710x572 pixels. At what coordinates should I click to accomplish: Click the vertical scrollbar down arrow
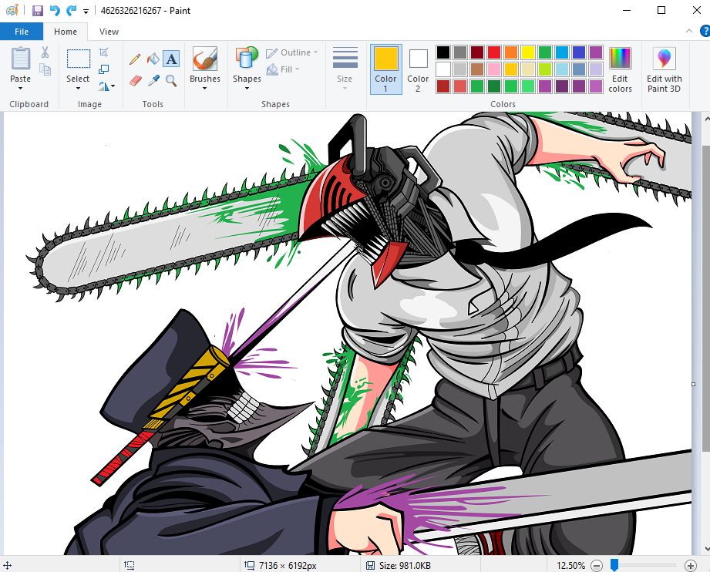pos(706,550)
